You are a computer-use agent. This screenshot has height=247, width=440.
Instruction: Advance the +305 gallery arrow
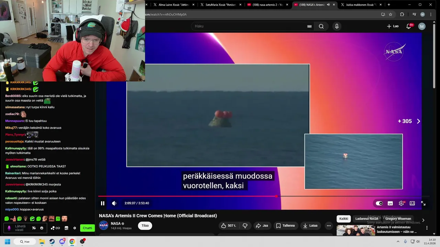418,121
